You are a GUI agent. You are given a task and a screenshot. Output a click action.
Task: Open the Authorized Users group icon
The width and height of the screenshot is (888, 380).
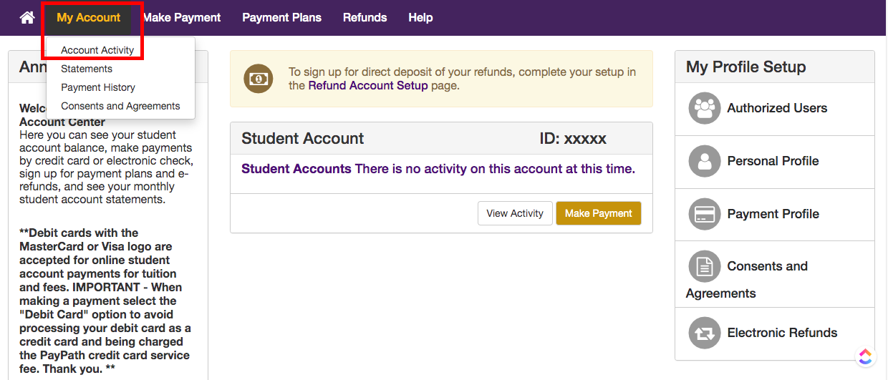click(x=705, y=109)
